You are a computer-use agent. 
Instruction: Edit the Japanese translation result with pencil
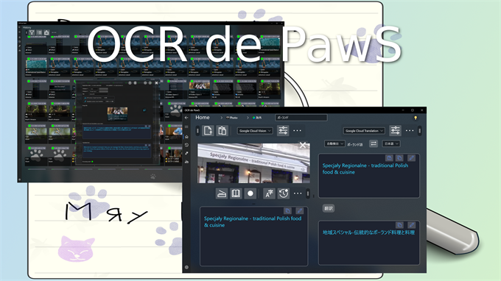pos(412,225)
